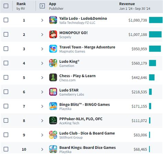Open the Chess - Play & Learn icon
The height and width of the screenshot is (154, 163).
point(53,77)
